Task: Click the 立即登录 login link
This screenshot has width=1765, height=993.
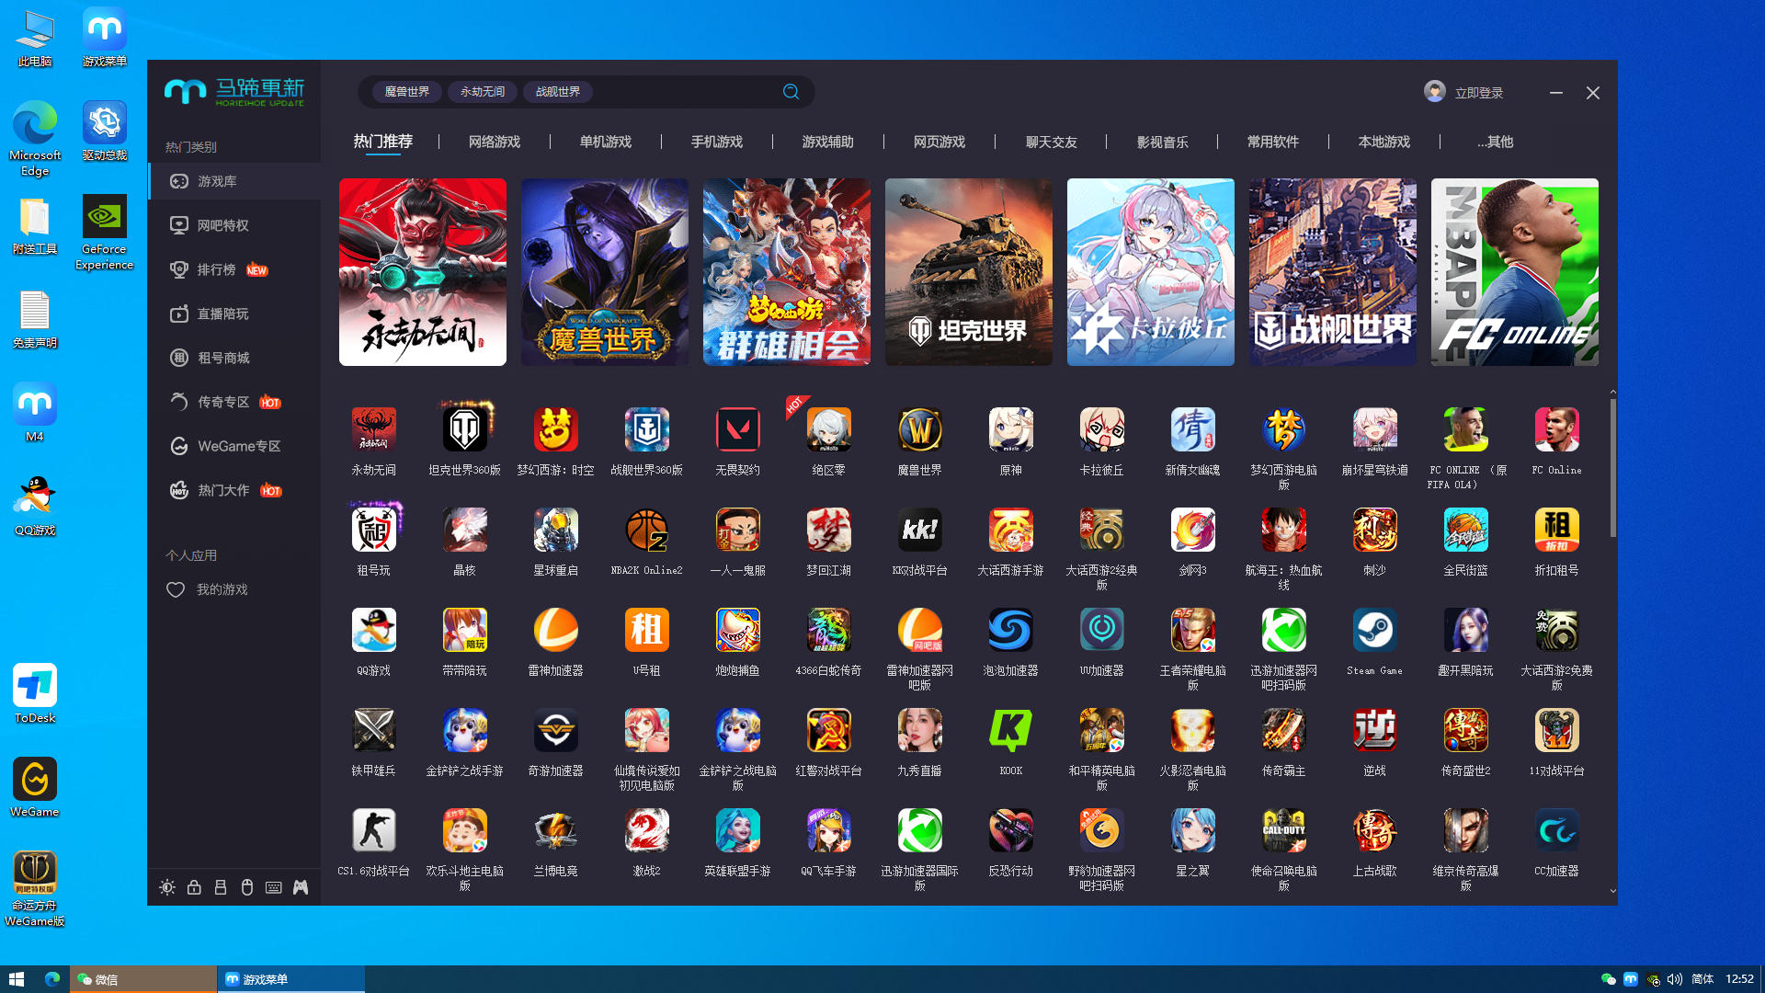Action: 1479,93
